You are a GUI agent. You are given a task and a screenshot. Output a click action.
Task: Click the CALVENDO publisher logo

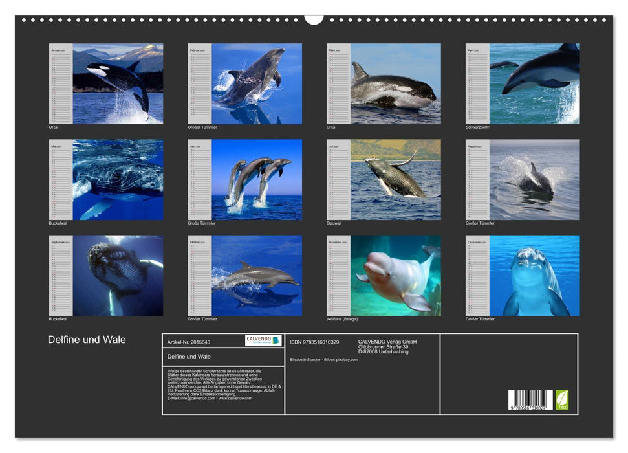click(x=263, y=341)
